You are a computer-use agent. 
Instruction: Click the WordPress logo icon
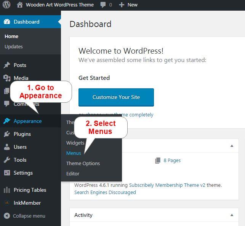6,5
